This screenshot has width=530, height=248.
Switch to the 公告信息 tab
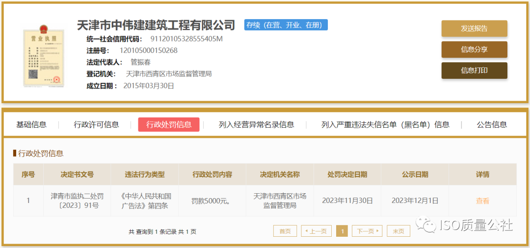coord(492,124)
